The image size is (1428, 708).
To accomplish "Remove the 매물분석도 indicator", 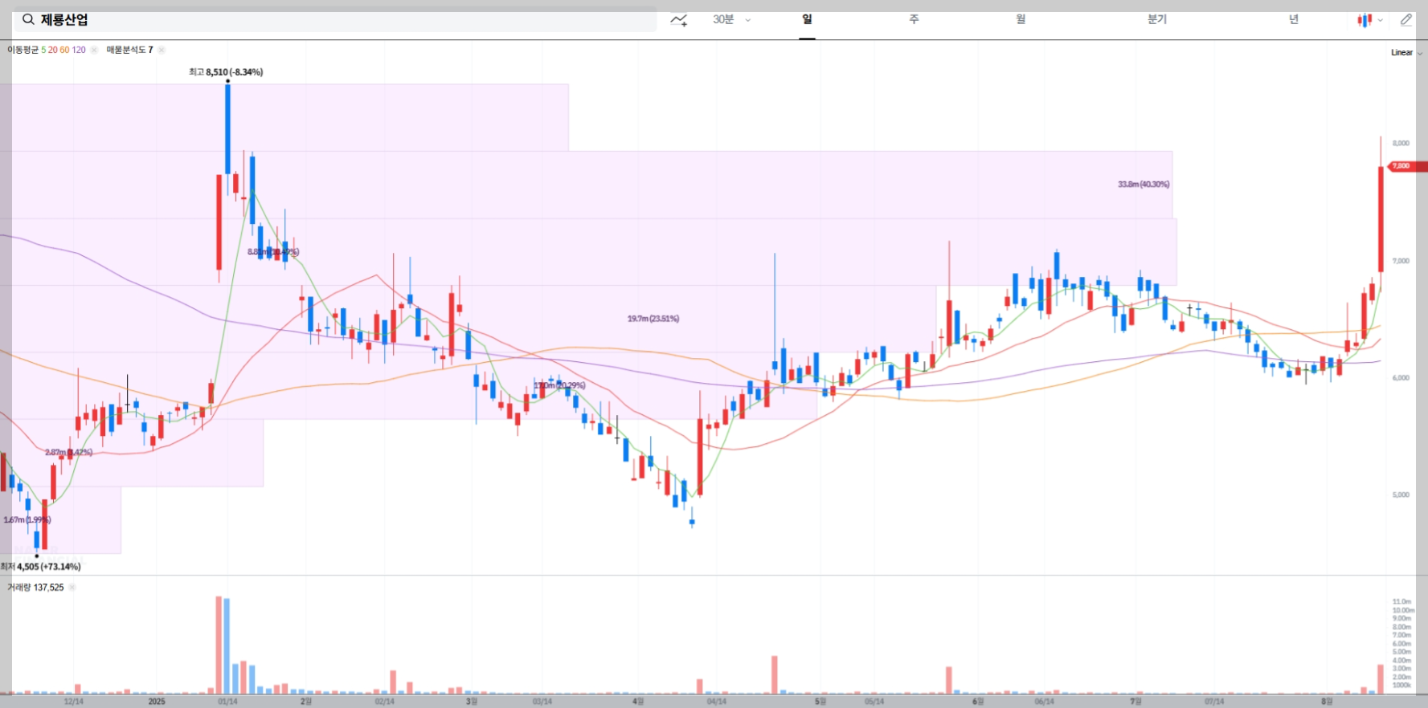I will coord(162,50).
